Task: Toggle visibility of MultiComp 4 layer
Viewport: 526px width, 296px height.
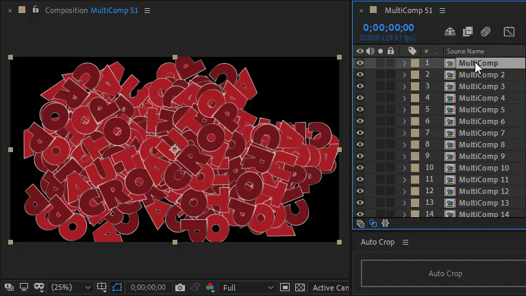Action: (360, 98)
